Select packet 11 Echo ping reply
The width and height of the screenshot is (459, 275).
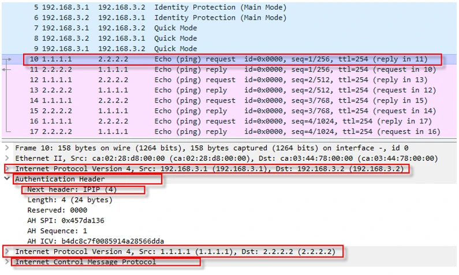pos(231,70)
